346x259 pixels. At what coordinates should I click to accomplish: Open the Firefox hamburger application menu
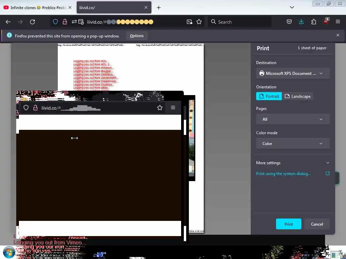click(338, 22)
